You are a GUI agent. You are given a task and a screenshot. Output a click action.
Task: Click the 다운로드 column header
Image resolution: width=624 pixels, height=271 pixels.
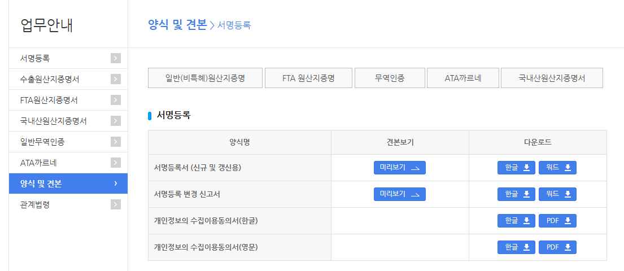pyautogui.click(x=538, y=142)
